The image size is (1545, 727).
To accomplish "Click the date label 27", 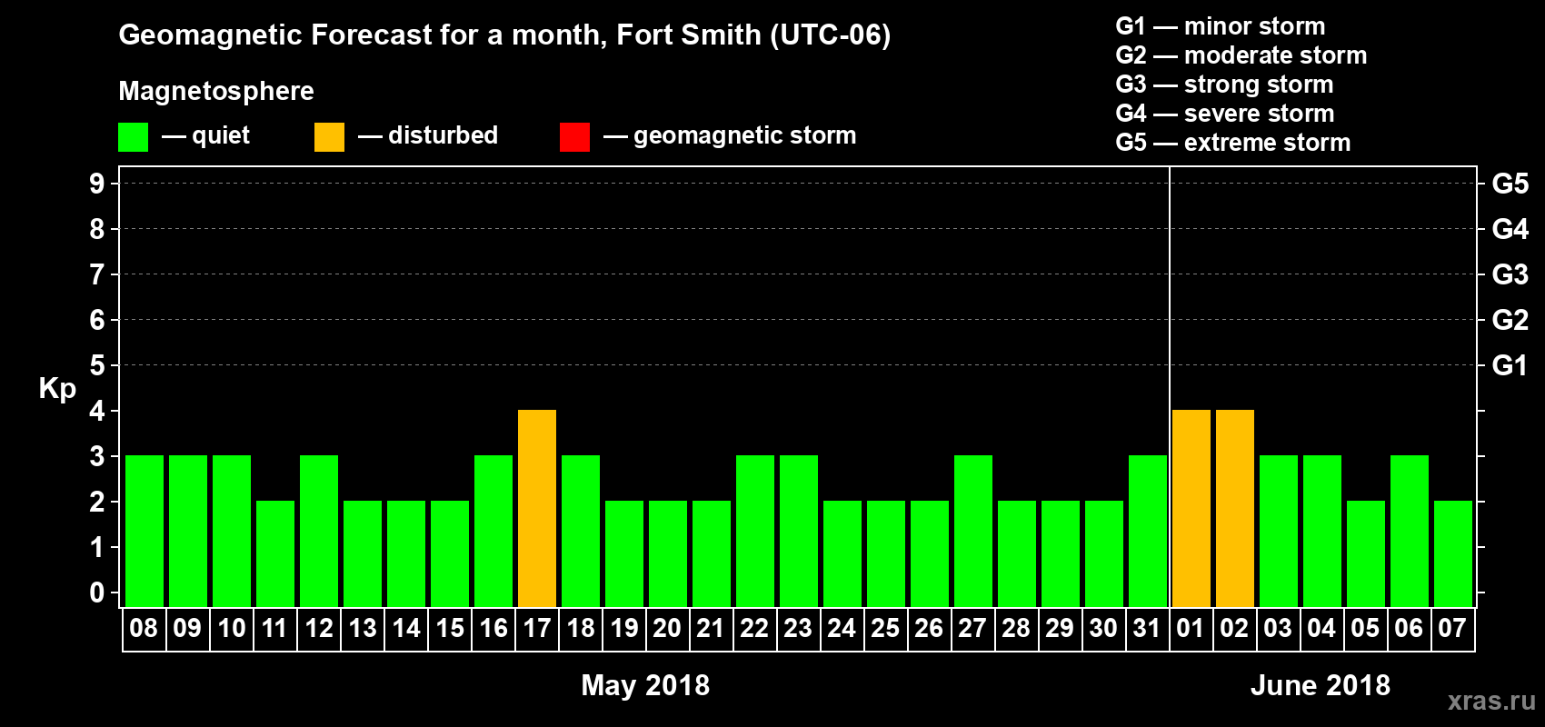I will (x=972, y=629).
